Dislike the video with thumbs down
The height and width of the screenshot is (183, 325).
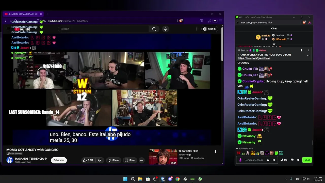point(100,160)
